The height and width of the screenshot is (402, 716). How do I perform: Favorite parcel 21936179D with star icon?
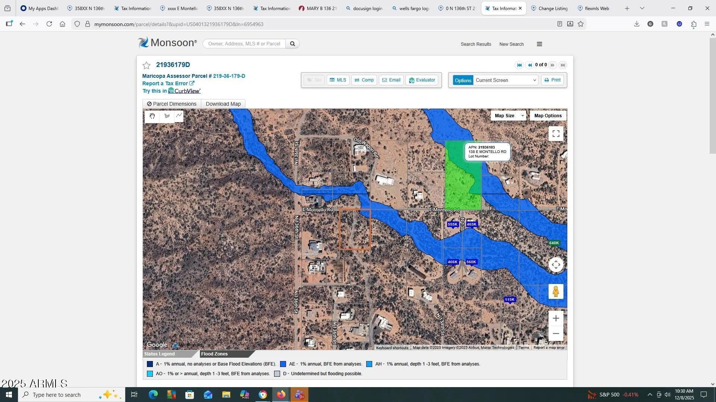(147, 66)
